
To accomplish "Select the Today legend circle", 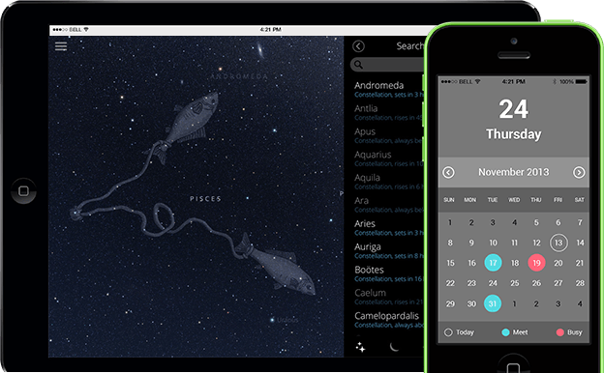I will tap(448, 332).
